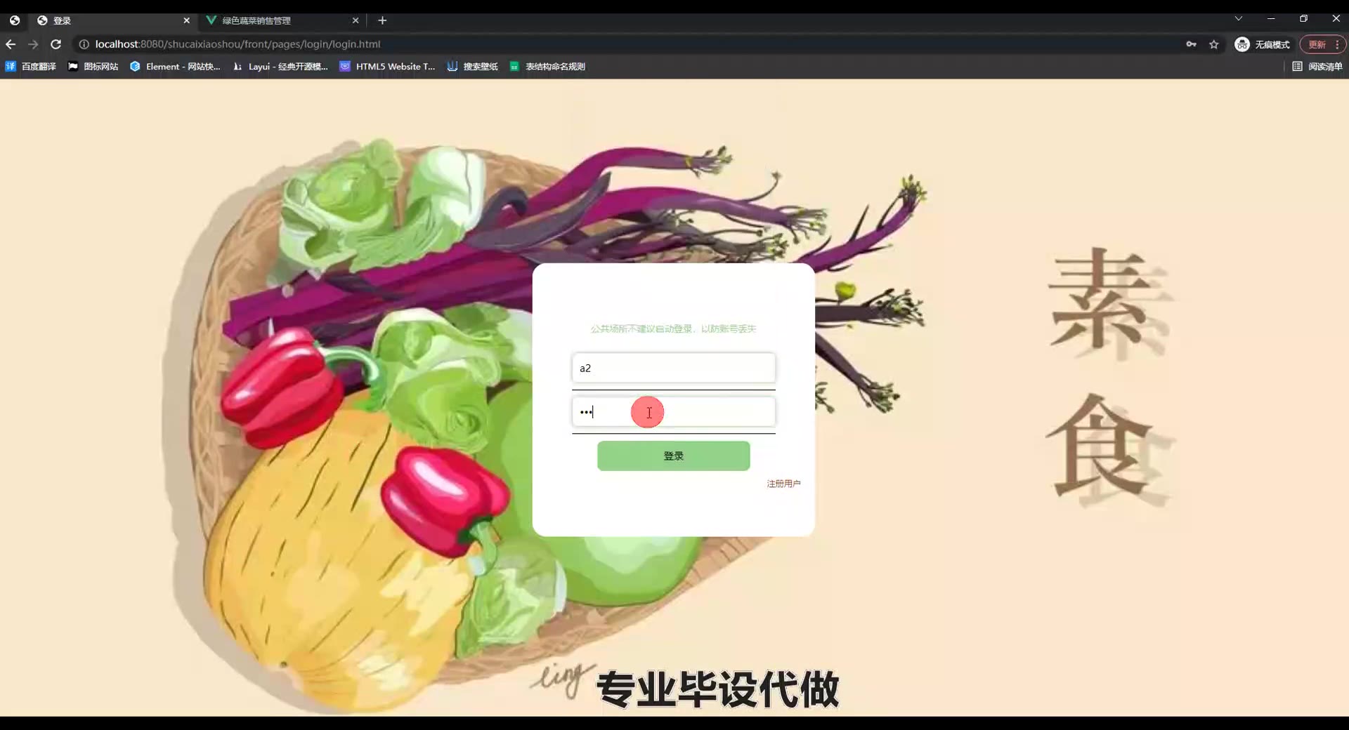The height and width of the screenshot is (730, 1349).
Task: Minimize the browser window
Action: tap(1271, 19)
